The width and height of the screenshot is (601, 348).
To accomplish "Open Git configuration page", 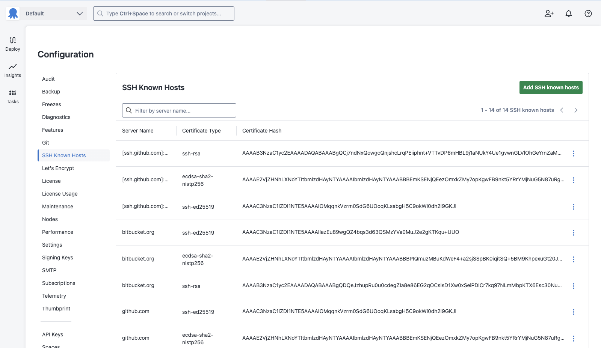I will click(x=45, y=143).
